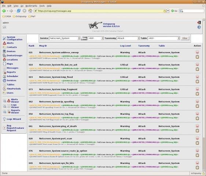This screenshot has width=206, height=176.
Task: Reload the page with the refresh icon
Action: tap(19, 11)
